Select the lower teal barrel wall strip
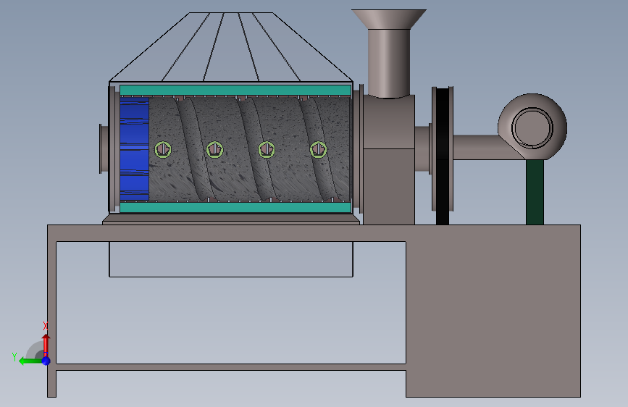 (235, 207)
